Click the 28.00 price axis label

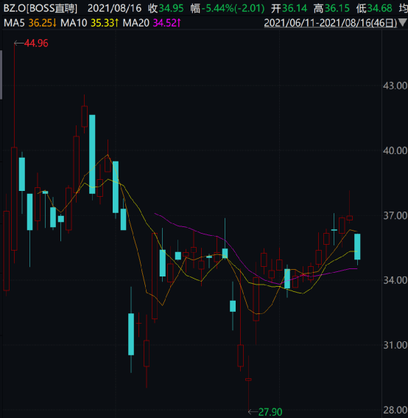click(395, 410)
